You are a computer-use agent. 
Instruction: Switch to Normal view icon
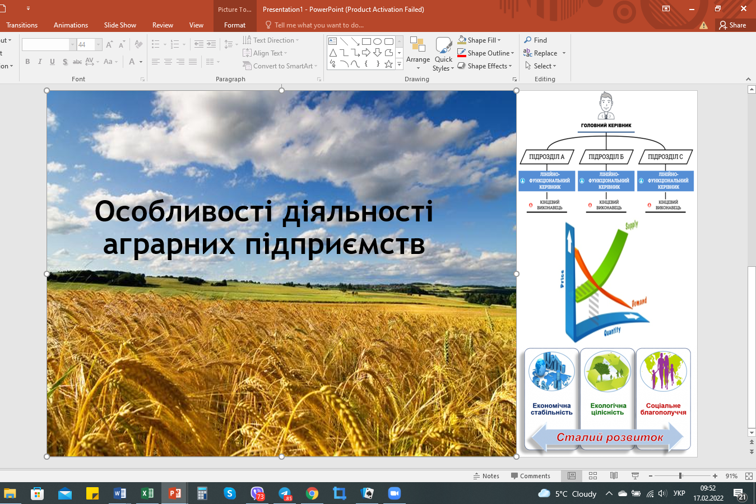(x=572, y=476)
